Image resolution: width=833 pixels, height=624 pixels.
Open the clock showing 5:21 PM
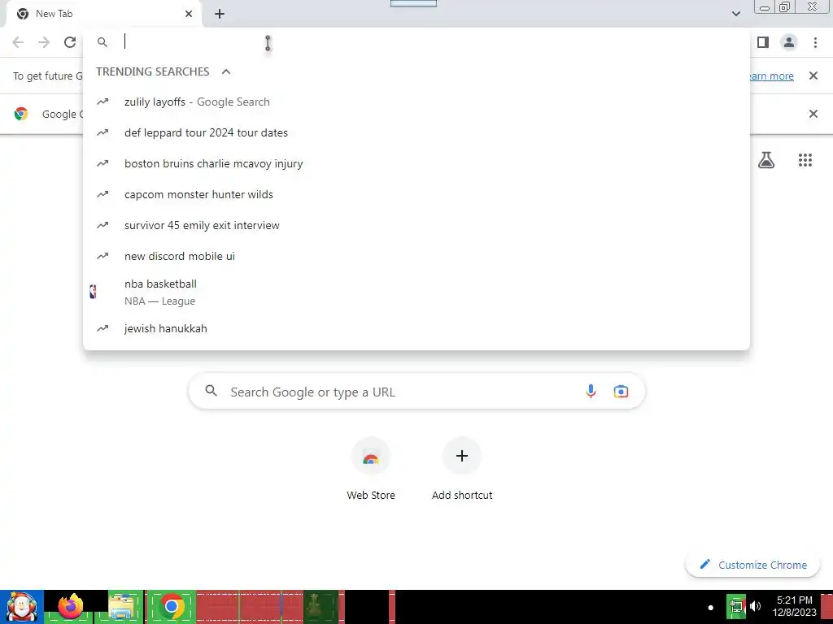[x=794, y=606]
